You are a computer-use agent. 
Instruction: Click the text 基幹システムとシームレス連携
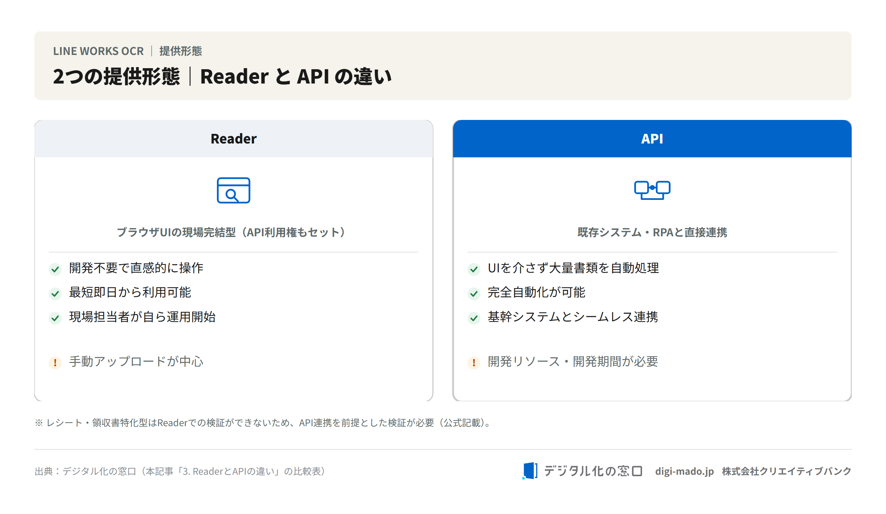click(573, 317)
